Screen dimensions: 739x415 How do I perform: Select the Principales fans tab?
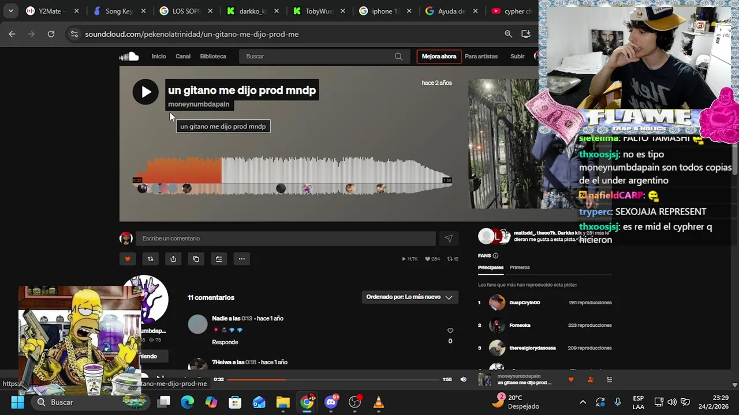tap(491, 267)
